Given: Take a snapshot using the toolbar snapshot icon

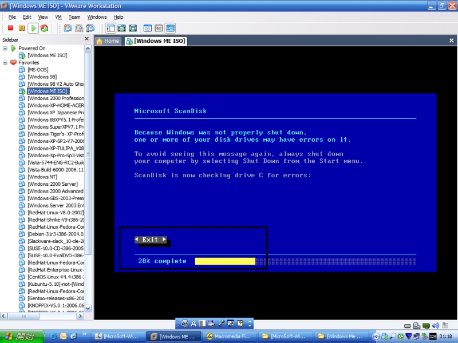Looking at the screenshot, I should [x=68, y=28].
